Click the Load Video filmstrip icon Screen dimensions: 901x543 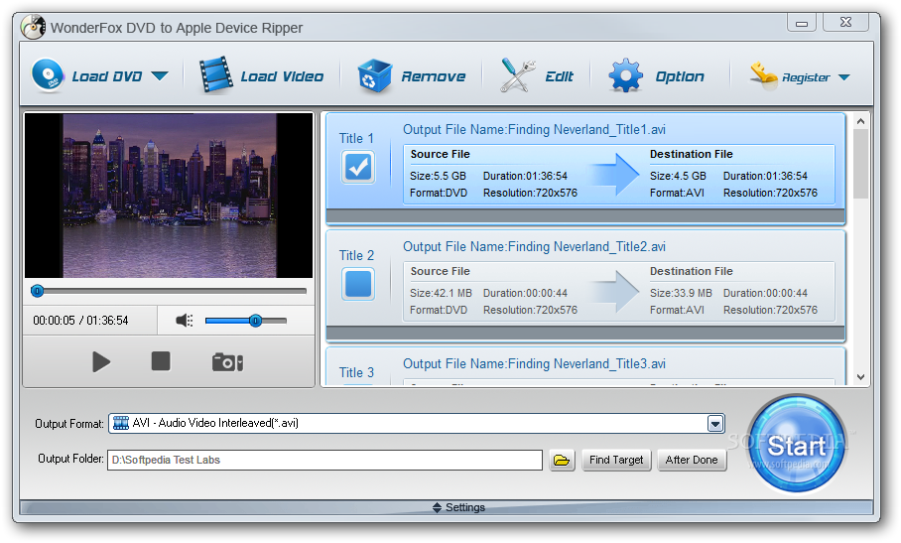click(x=215, y=75)
